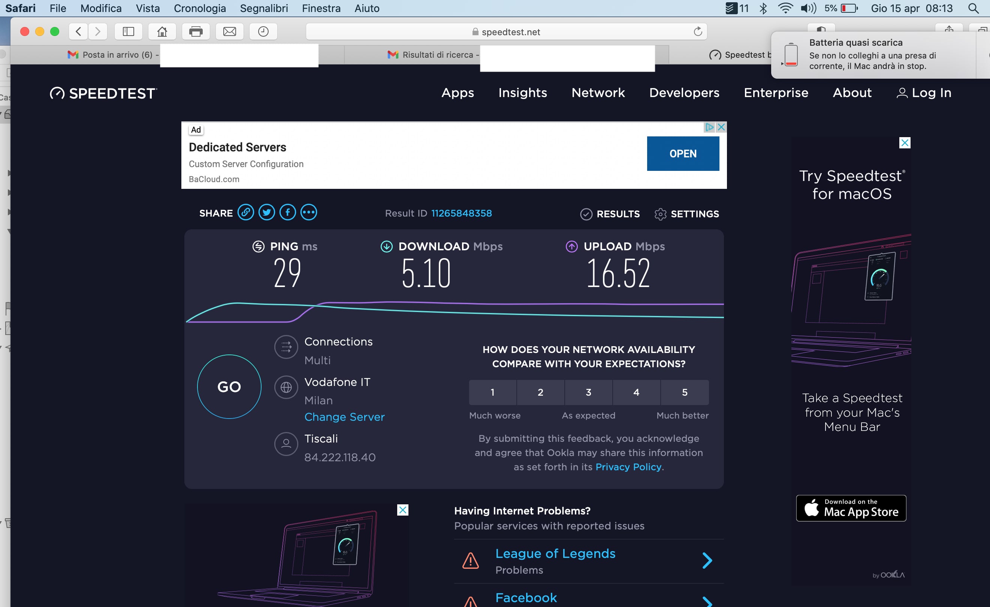The image size is (990, 607).
Task: Click the print toolbar icon
Action: 196,31
